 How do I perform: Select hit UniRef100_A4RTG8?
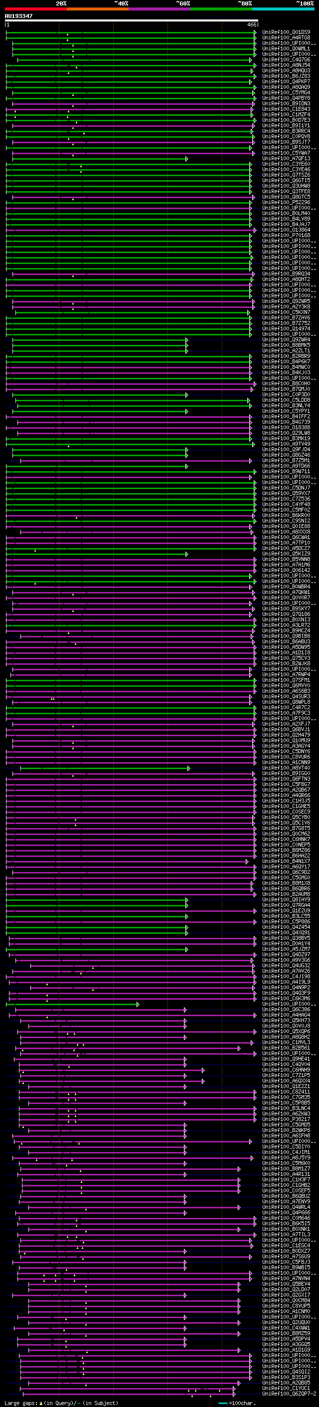click(x=286, y=38)
